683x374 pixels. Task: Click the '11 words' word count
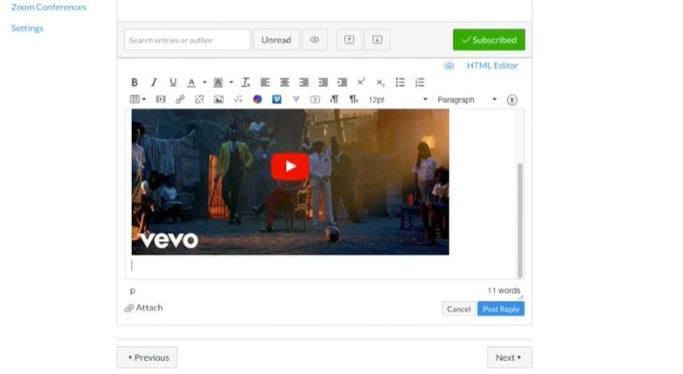click(503, 291)
